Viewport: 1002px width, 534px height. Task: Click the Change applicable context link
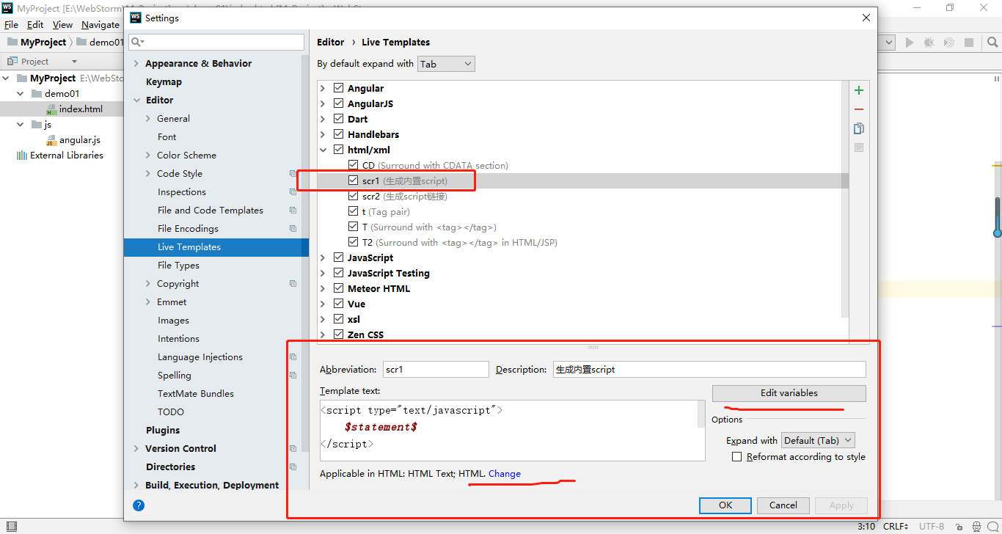tap(505, 474)
